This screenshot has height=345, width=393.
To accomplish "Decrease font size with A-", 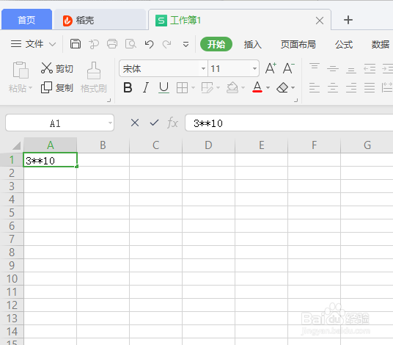I will 288,68.
